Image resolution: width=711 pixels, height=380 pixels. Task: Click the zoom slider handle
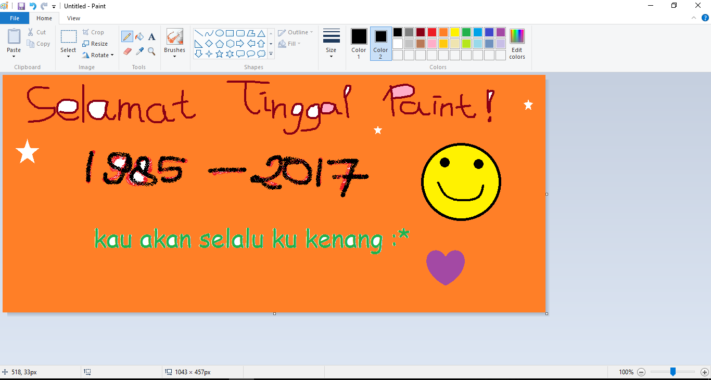pos(673,372)
